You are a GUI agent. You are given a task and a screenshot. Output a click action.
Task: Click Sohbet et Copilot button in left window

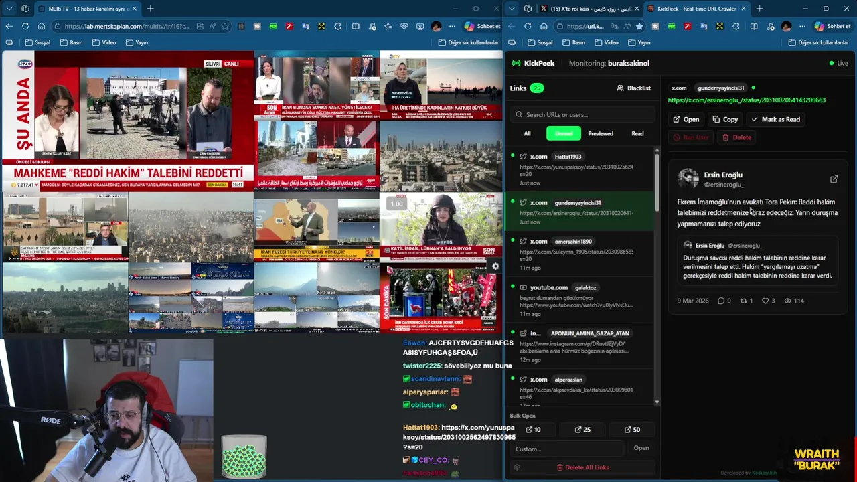481,26
